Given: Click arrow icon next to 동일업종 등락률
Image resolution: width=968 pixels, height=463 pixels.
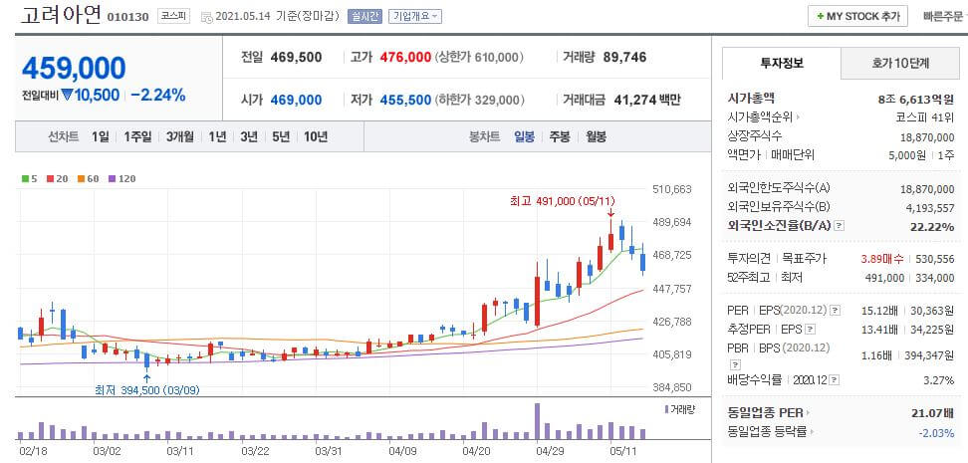Looking at the screenshot, I should (x=812, y=432).
